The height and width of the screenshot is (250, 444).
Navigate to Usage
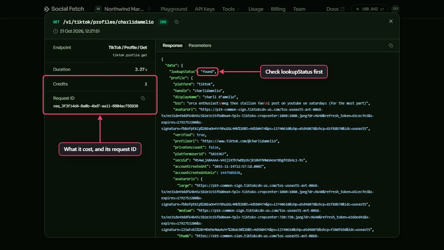point(256,9)
